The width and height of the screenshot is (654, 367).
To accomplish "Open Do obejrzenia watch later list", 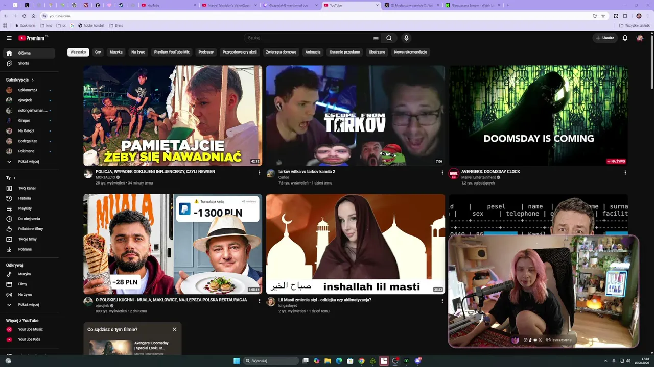I will click(29, 219).
